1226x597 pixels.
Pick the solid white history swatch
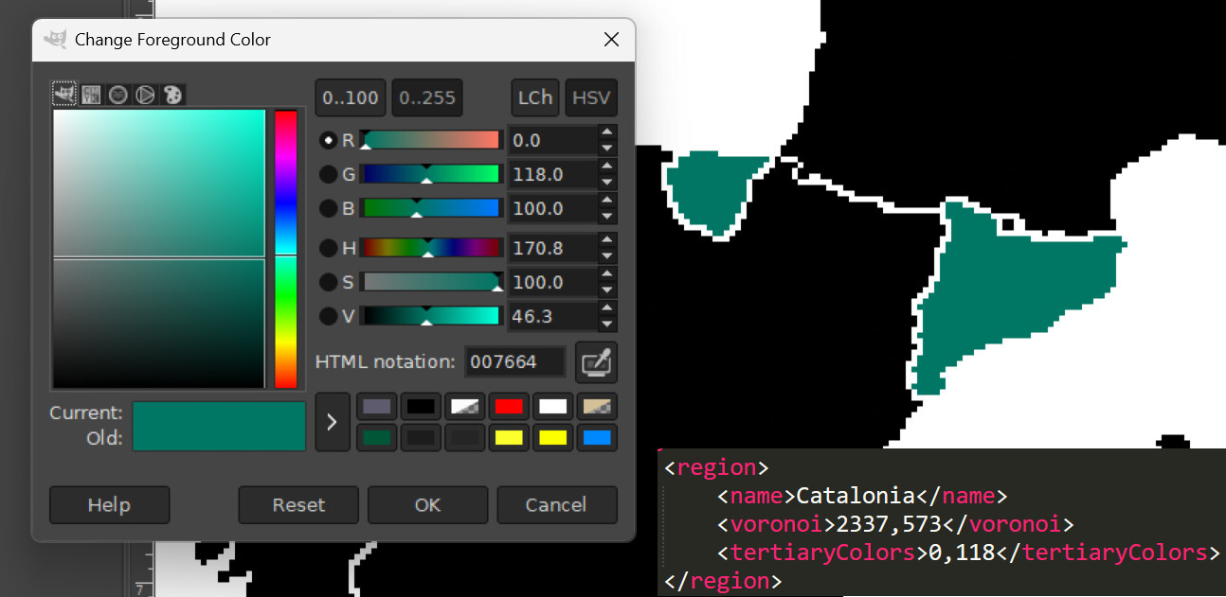tap(553, 407)
